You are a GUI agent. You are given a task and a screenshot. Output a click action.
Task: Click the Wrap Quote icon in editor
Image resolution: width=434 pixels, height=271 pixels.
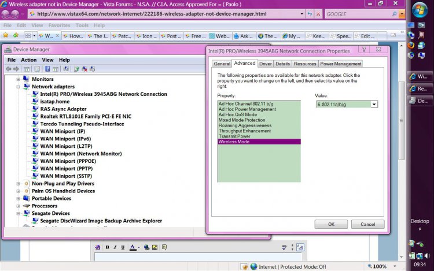pos(164,247)
